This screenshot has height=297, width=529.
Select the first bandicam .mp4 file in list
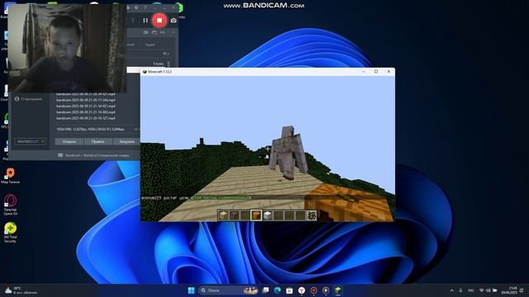(86, 94)
